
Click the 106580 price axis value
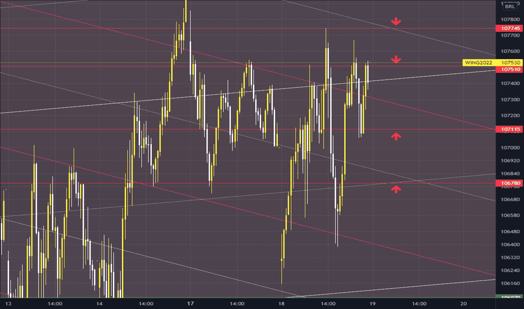[x=510, y=215]
